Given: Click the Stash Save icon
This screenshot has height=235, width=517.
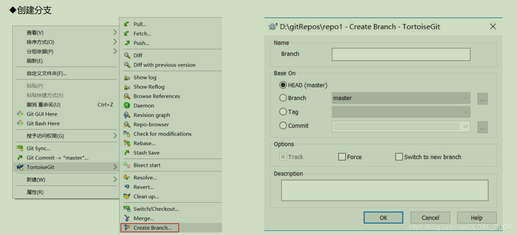Looking at the screenshot, I should tap(127, 152).
